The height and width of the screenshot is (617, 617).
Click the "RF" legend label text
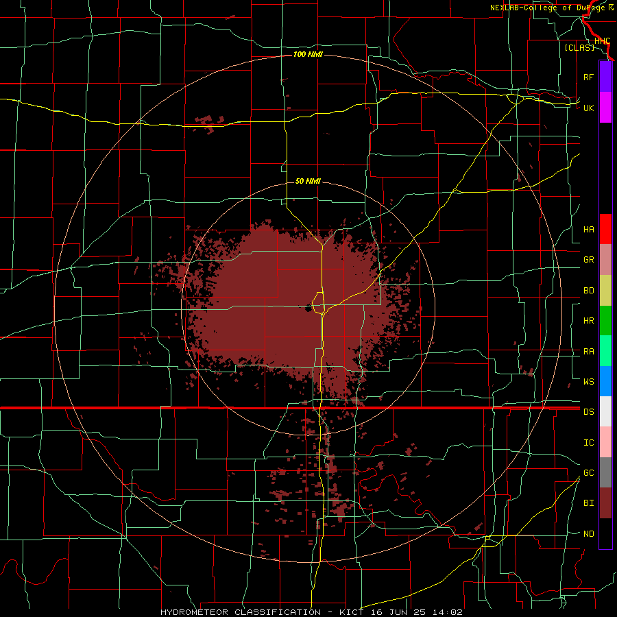click(x=588, y=77)
